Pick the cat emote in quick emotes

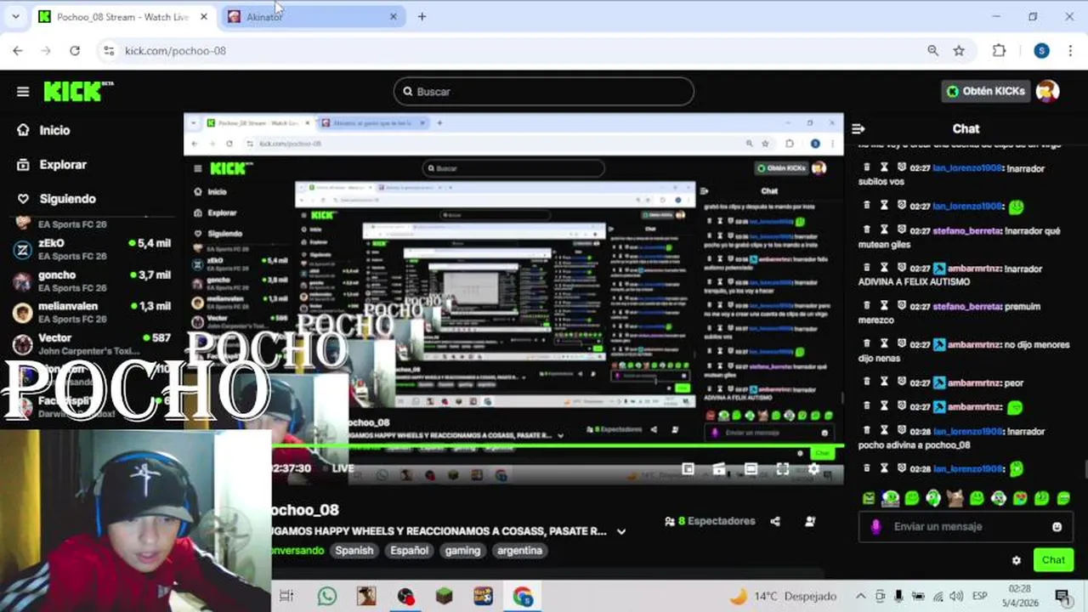pos(955,498)
